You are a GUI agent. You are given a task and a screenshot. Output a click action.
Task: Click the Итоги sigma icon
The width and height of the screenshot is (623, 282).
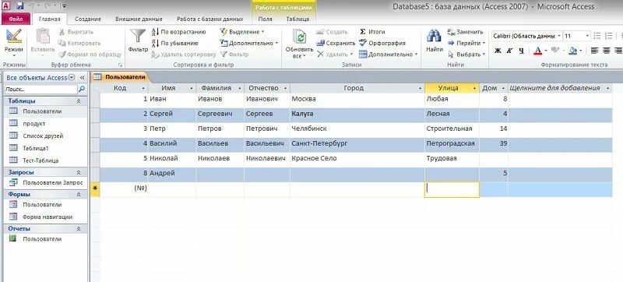coord(363,32)
